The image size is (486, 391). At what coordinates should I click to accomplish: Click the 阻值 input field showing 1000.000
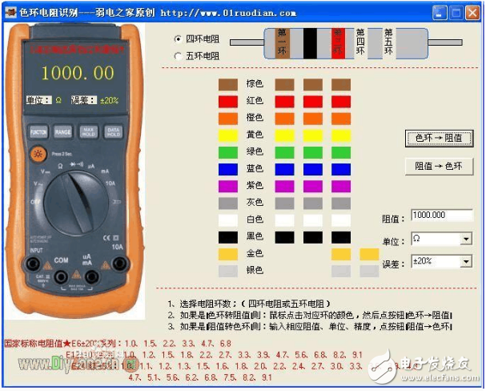point(441,216)
